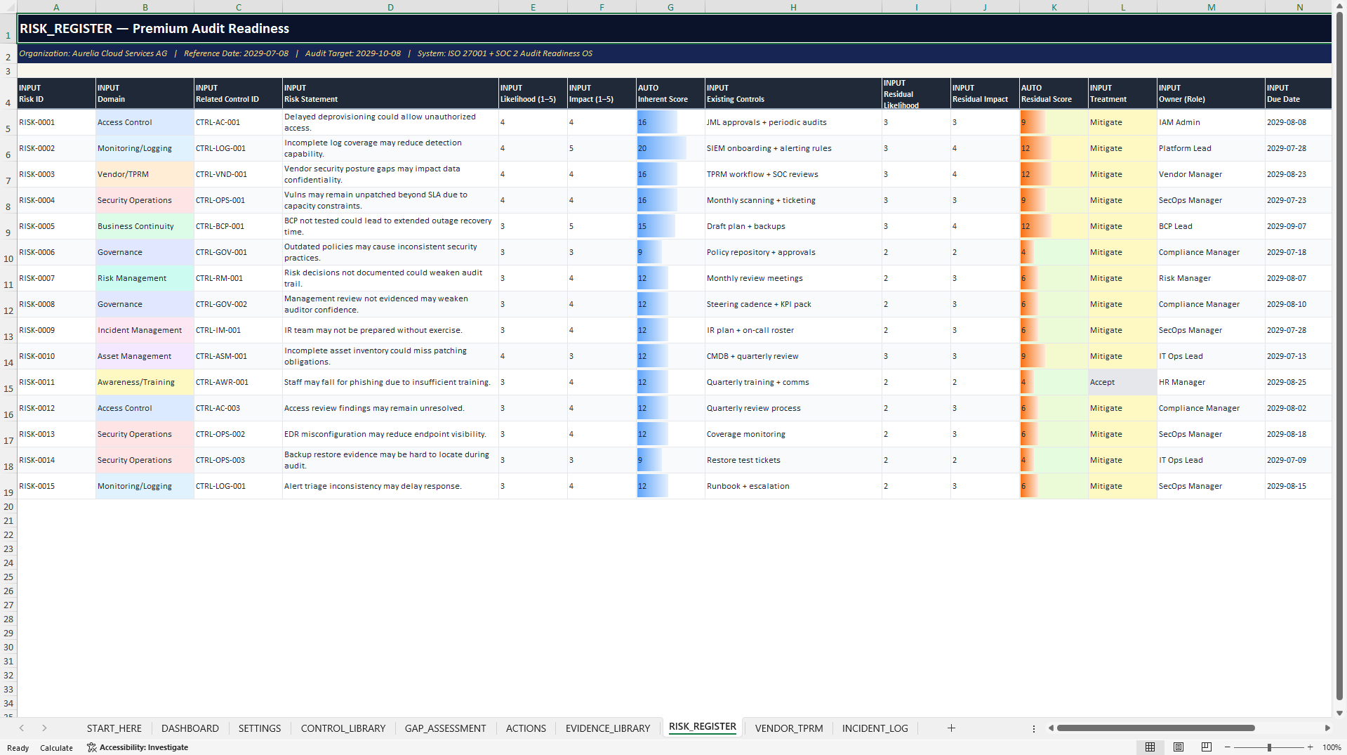
Task: Click the vertical scrollbar thumb
Action: tap(1339, 355)
